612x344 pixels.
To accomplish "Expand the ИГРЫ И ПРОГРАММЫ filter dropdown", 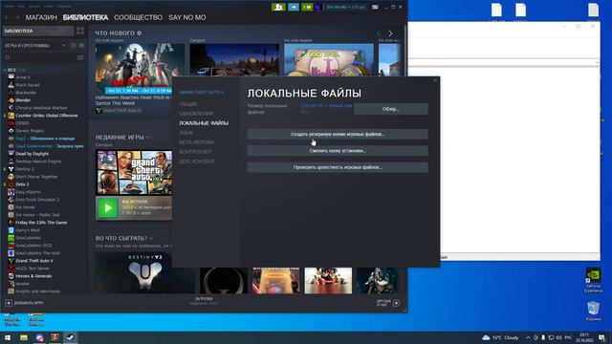I will (64, 46).
